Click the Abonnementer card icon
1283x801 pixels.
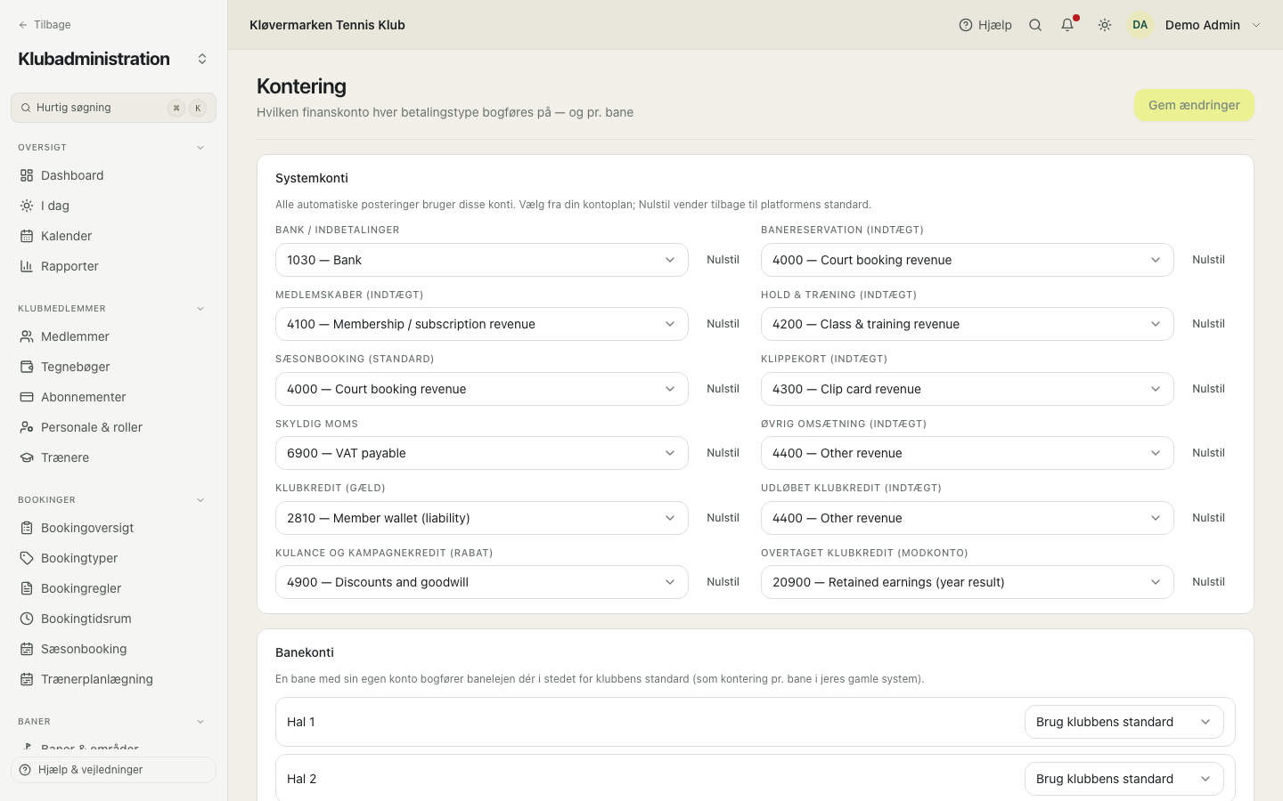(27, 397)
